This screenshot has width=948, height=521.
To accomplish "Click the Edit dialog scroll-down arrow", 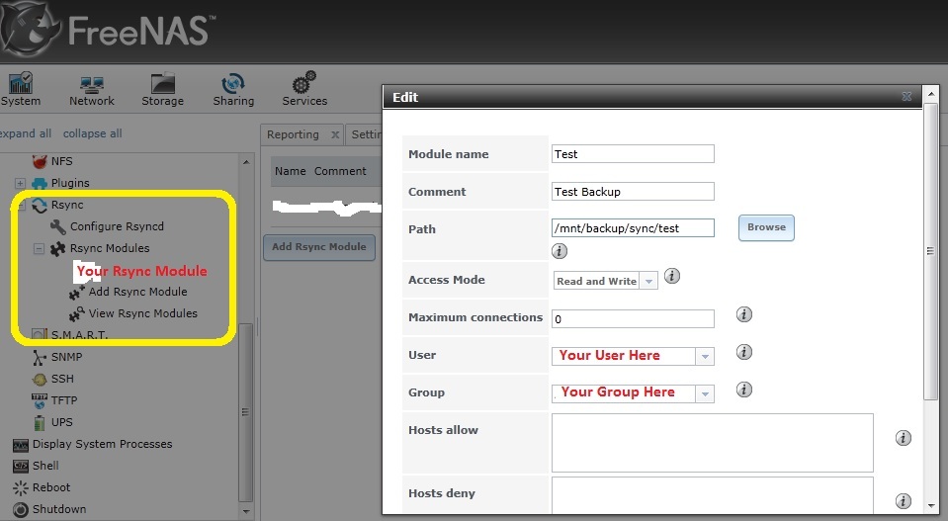I will [x=931, y=506].
